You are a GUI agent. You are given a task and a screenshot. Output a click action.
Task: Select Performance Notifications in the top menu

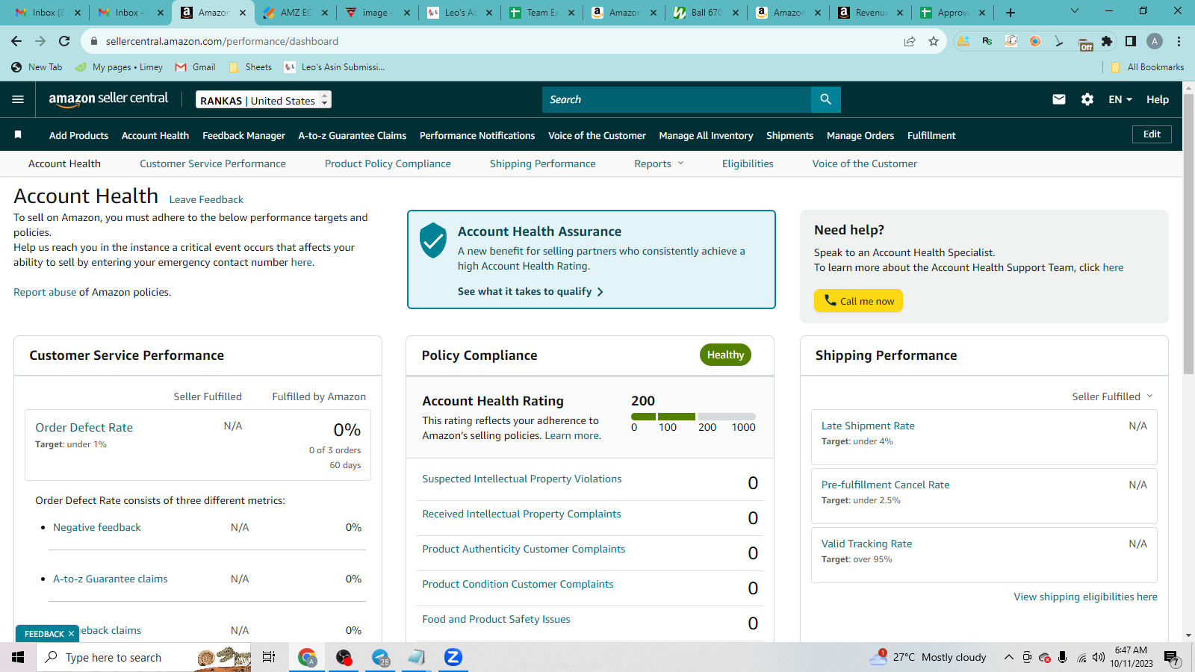477,135
